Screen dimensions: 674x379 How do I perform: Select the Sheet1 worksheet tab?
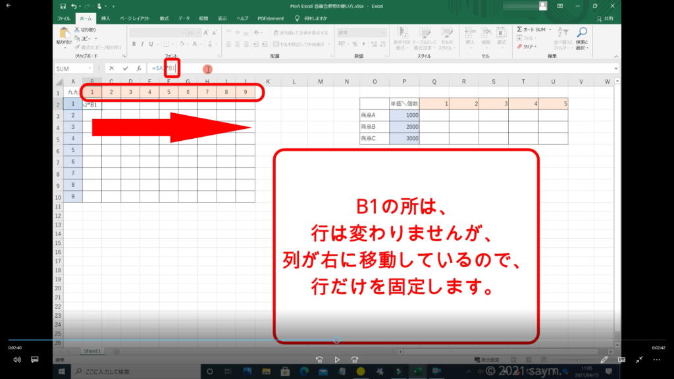pos(91,351)
